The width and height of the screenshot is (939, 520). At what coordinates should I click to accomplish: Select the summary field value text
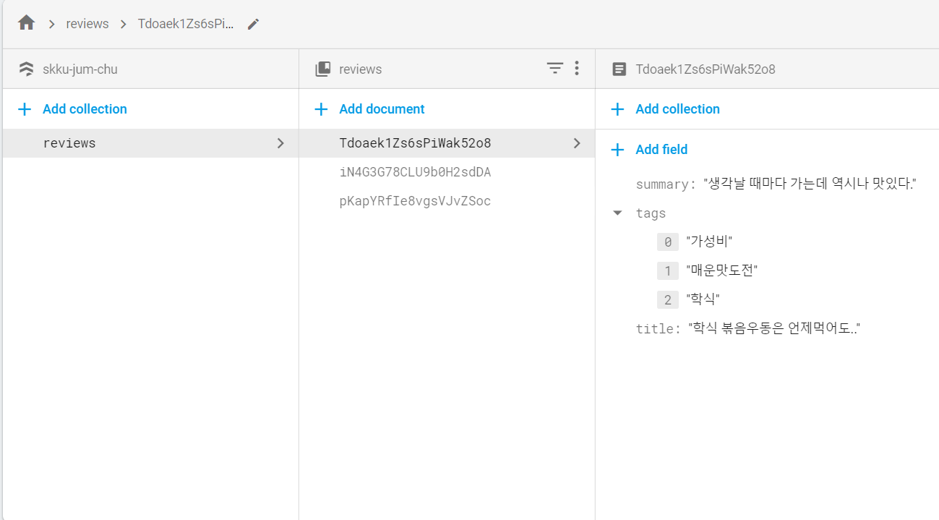click(x=810, y=184)
